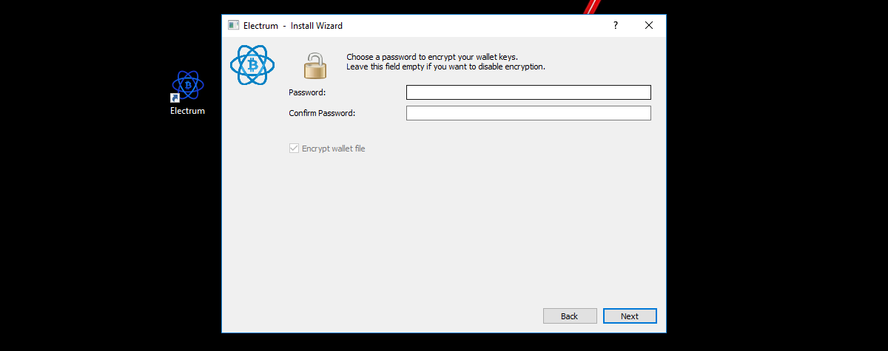
Task: Click the Electrum Bitcoin logo in wizard
Action: (x=252, y=65)
